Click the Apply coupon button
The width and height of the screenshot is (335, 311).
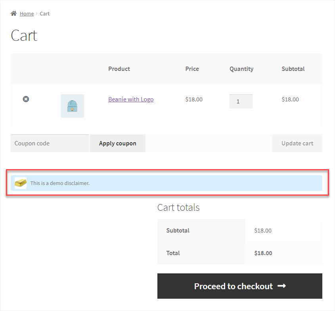(x=117, y=143)
